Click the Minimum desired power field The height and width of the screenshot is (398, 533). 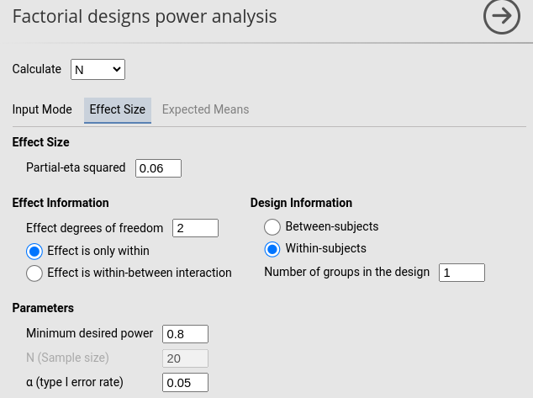185,334
